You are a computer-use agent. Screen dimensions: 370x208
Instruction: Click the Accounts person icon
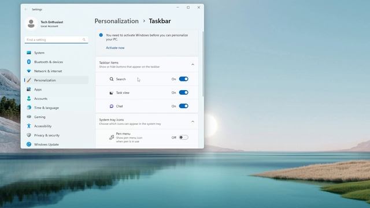pos(29,99)
